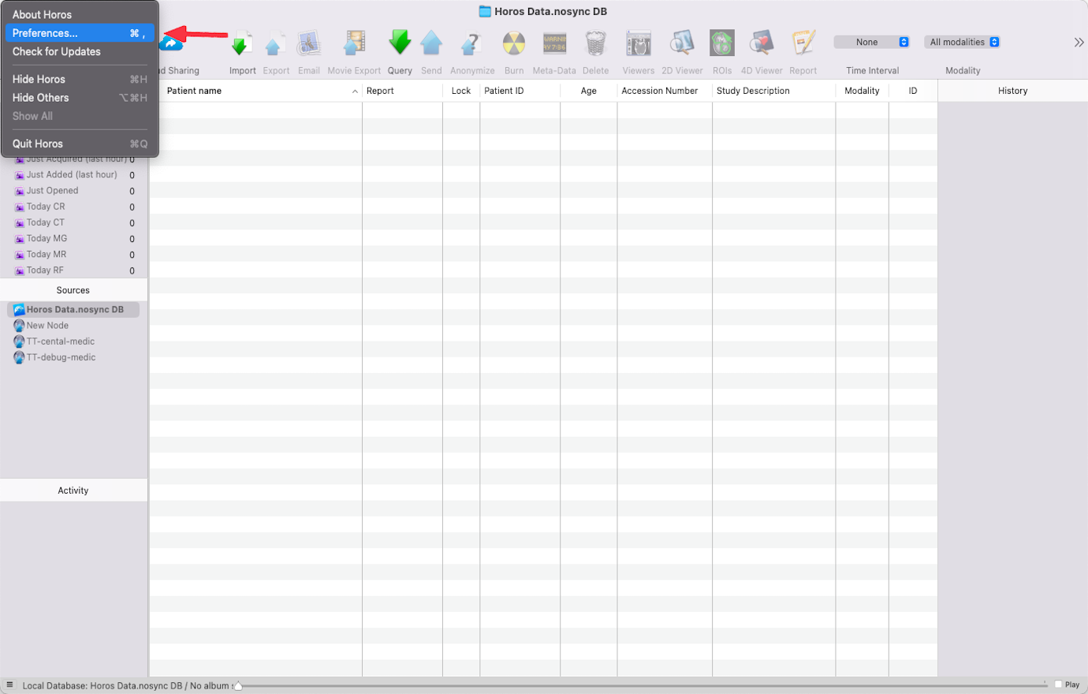View DICOM Meta-Data
Screen dimensions: 1088x694
(x=554, y=43)
